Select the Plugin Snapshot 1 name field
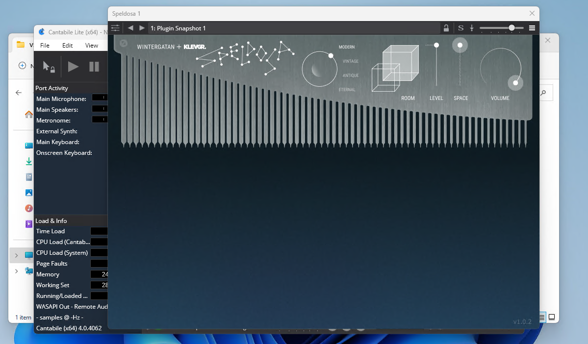Screen dimensions: 588x344 tap(294, 28)
